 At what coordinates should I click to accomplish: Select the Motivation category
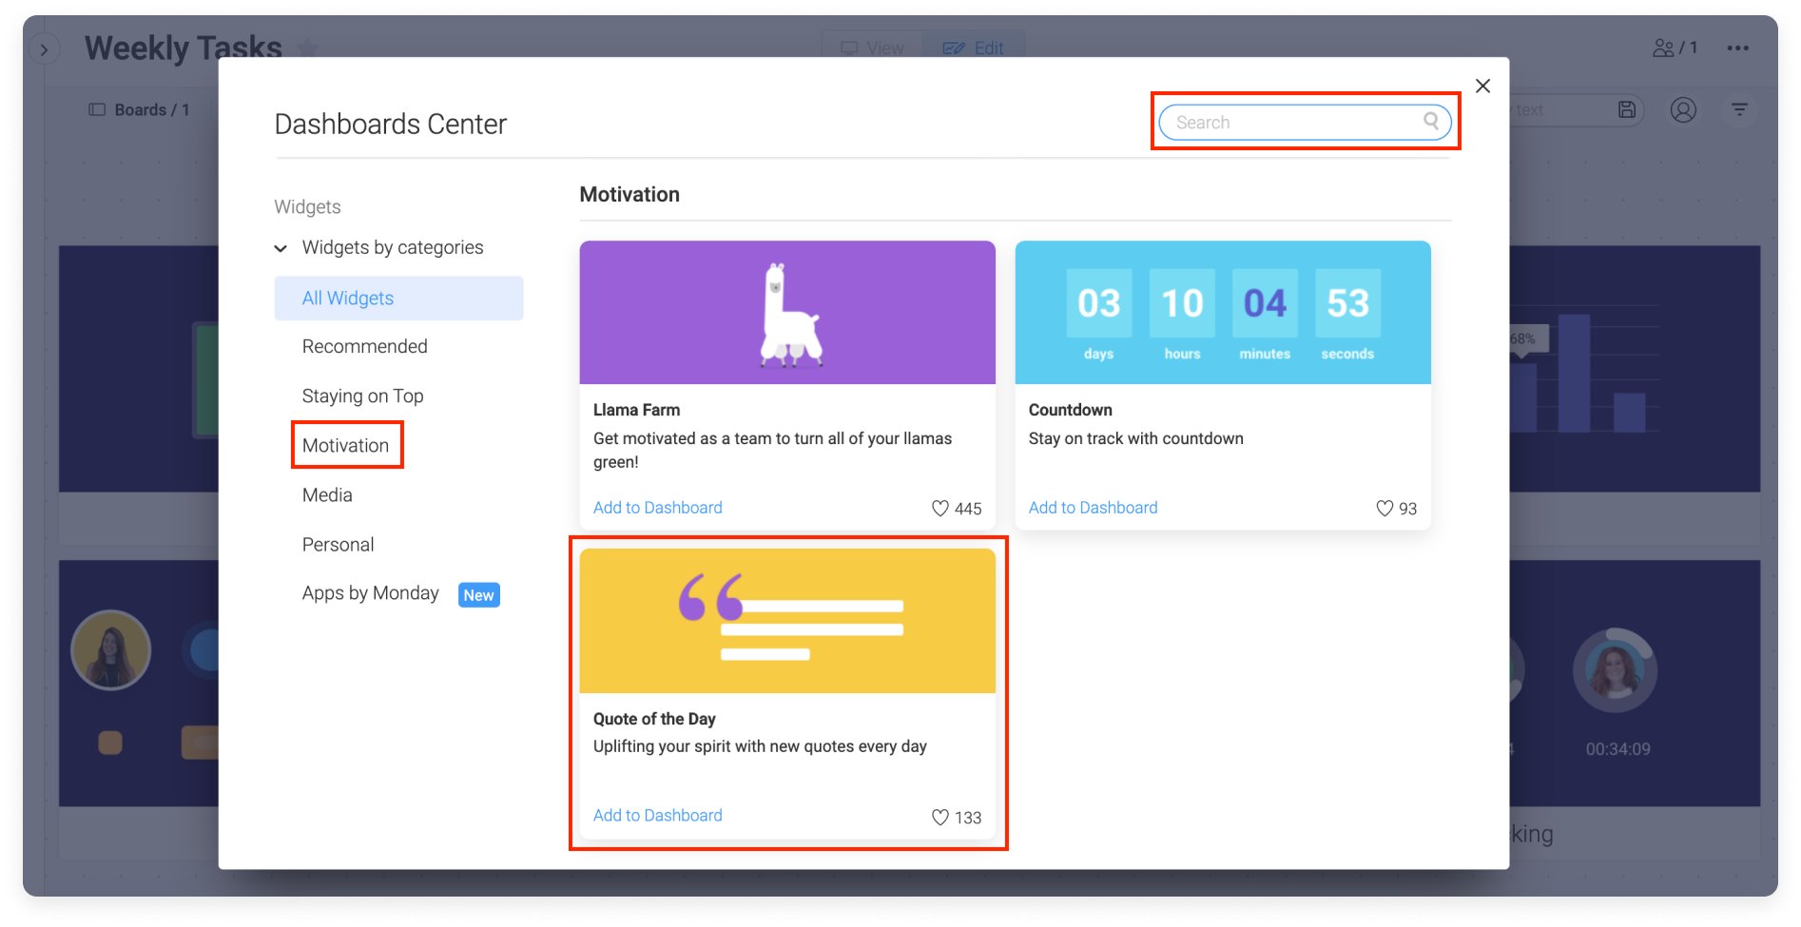tap(346, 446)
